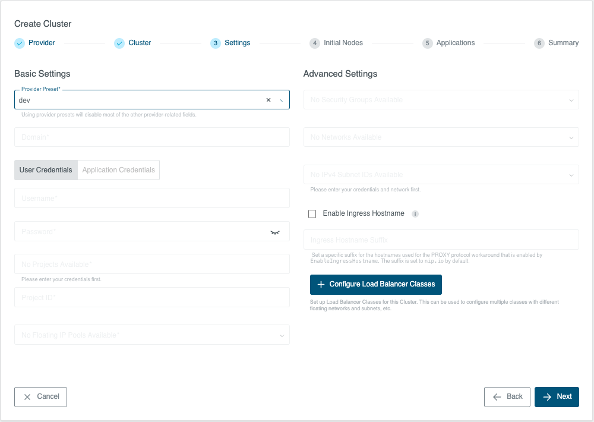Switch to the Application Credentials tab
The image size is (594, 422).
pyautogui.click(x=119, y=170)
